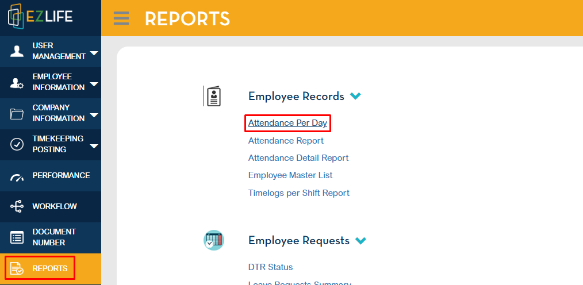
Task: Toggle the hamburger menu icon
Action: 121,18
